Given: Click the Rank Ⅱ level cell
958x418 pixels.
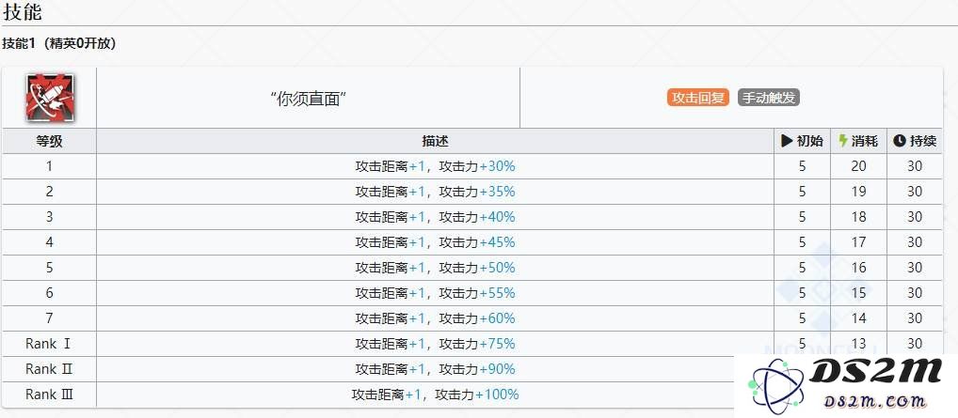Looking at the screenshot, I should point(49,369).
